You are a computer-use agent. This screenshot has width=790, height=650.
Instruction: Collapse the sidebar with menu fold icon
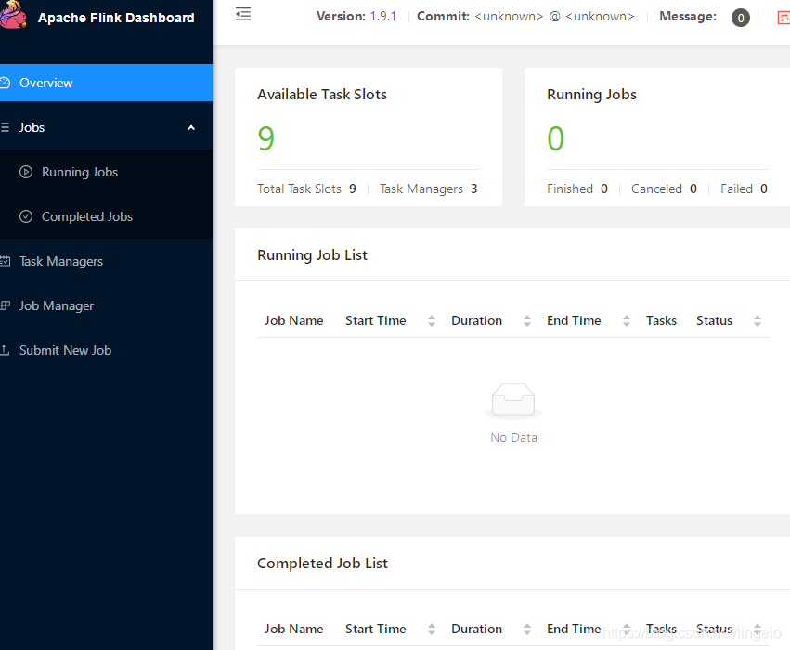coord(243,14)
